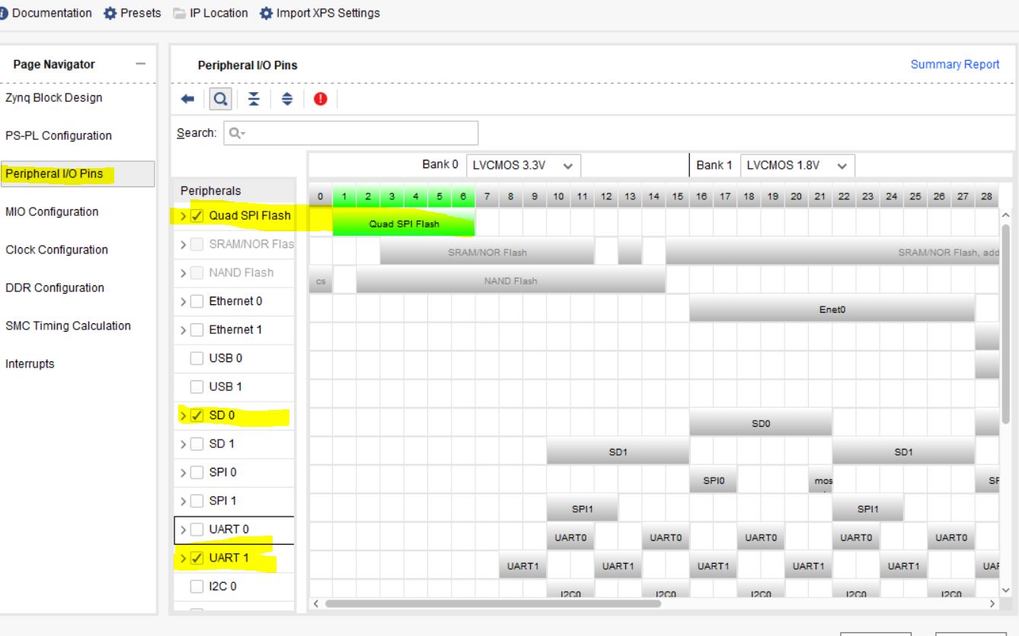Check the Ethernet 0 checkbox

(197, 301)
